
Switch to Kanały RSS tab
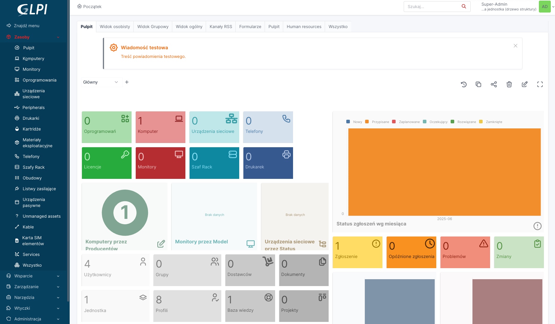[x=221, y=27]
